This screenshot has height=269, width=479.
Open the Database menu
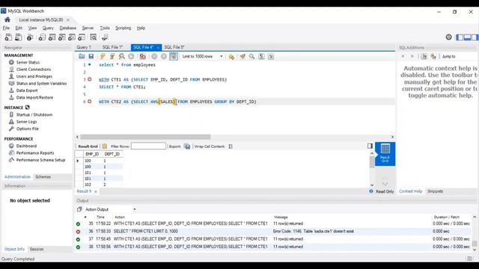[68, 28]
